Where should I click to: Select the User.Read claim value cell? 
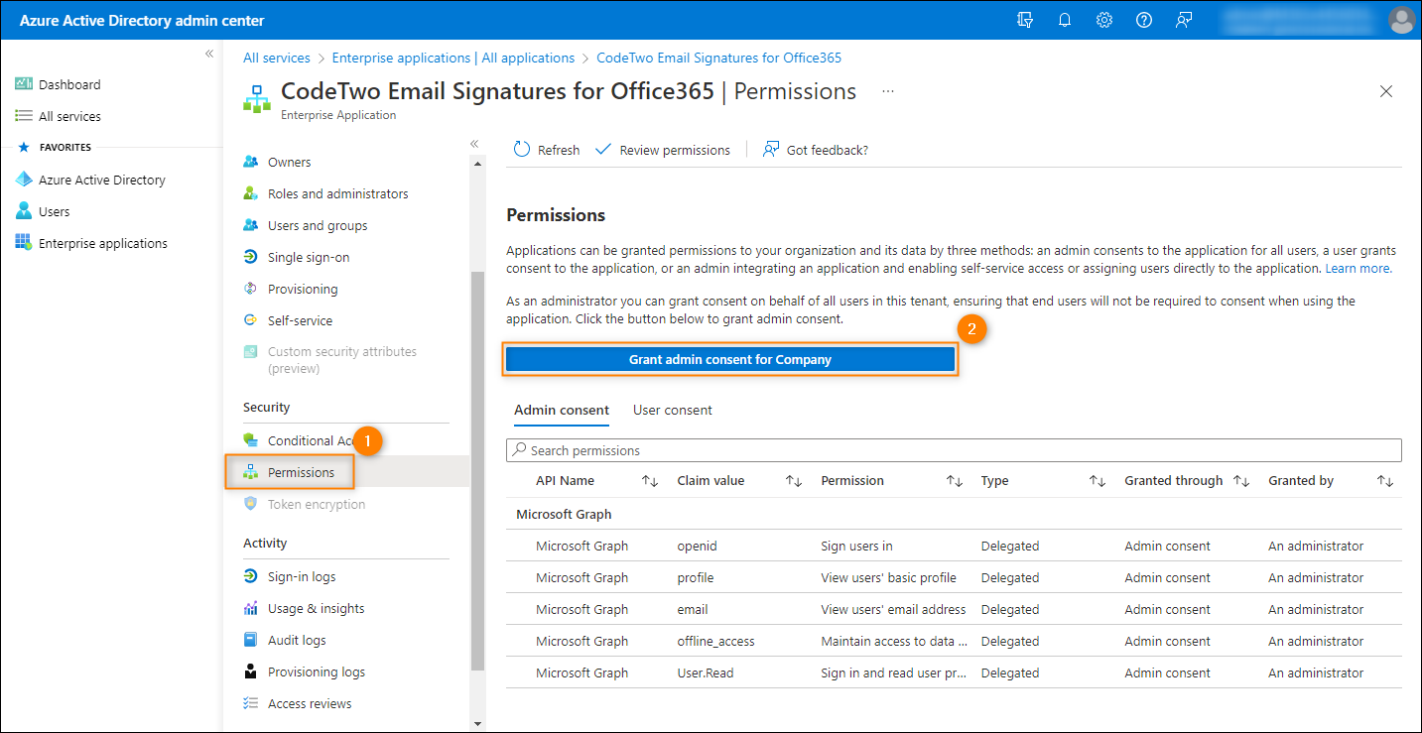coord(706,672)
